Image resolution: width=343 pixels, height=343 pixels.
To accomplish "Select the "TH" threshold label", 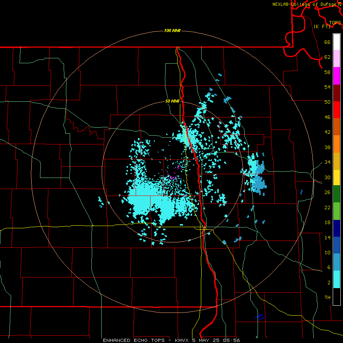I will click(327, 298).
